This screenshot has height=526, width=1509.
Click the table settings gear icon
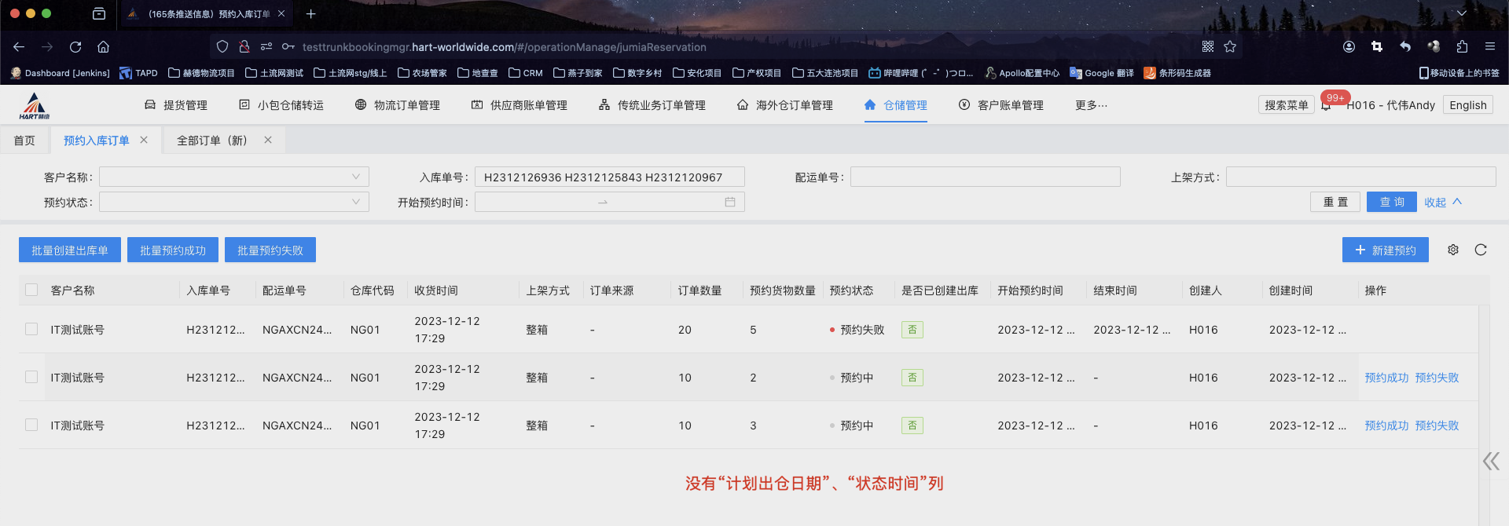(x=1453, y=250)
